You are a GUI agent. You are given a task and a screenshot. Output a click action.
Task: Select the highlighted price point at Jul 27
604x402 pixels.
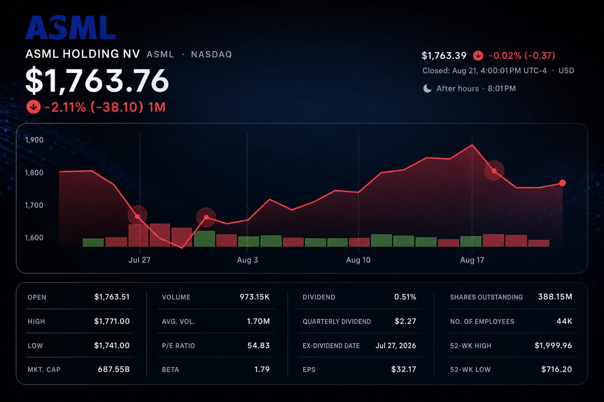click(x=137, y=216)
